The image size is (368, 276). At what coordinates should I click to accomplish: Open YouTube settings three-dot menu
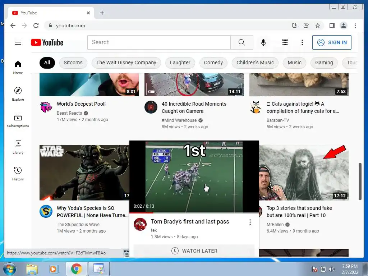click(302, 42)
